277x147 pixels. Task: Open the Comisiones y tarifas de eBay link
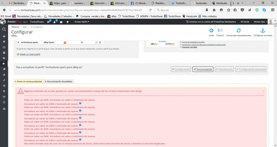(x=204, y=45)
